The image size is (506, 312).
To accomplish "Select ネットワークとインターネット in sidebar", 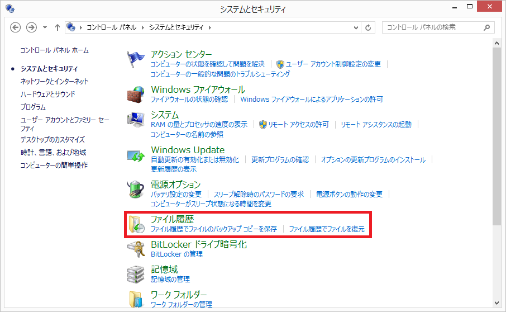I will point(54,82).
